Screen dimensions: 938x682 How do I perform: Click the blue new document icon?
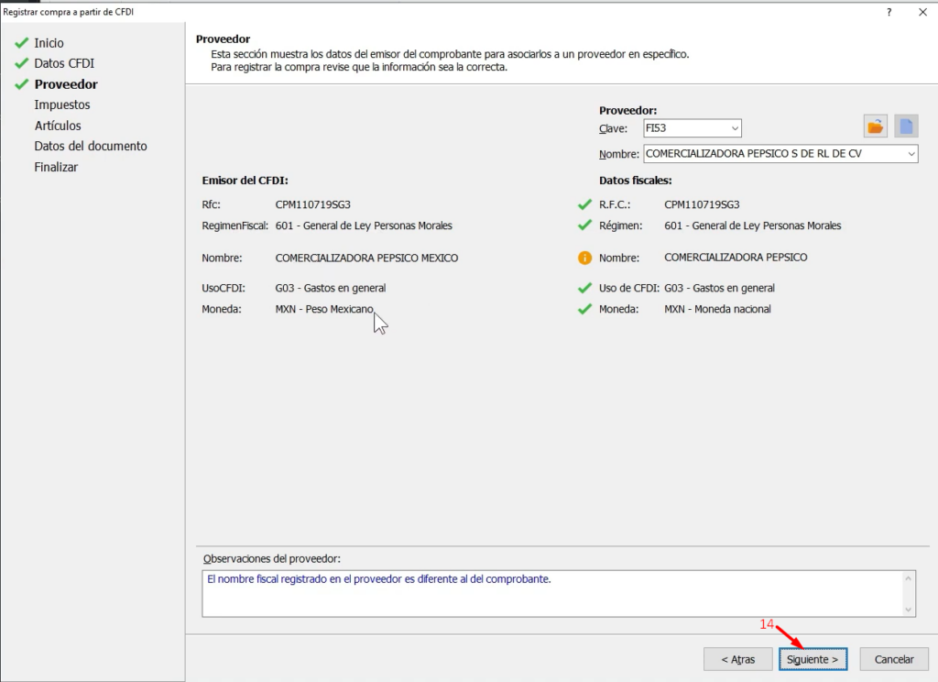906,127
